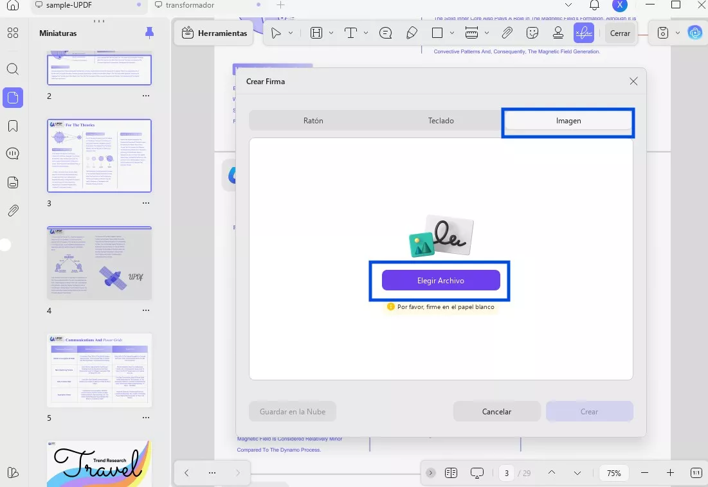Open the user account avatar X

pyautogui.click(x=619, y=5)
